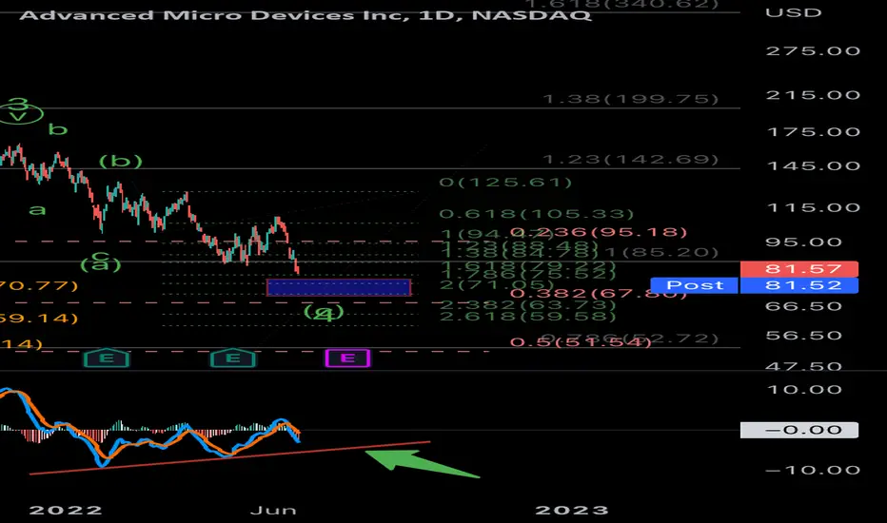This screenshot has width=887, height=523.
Task: Click the second green earnings E marker
Action: click(x=233, y=358)
